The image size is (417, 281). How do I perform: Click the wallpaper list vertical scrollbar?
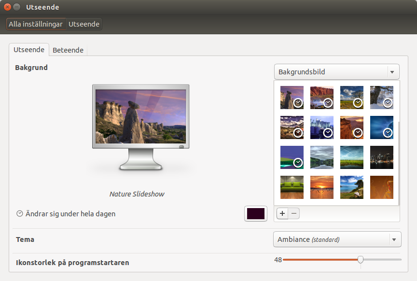tap(399, 163)
